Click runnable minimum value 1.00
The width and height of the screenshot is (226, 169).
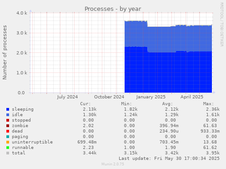click(129, 148)
